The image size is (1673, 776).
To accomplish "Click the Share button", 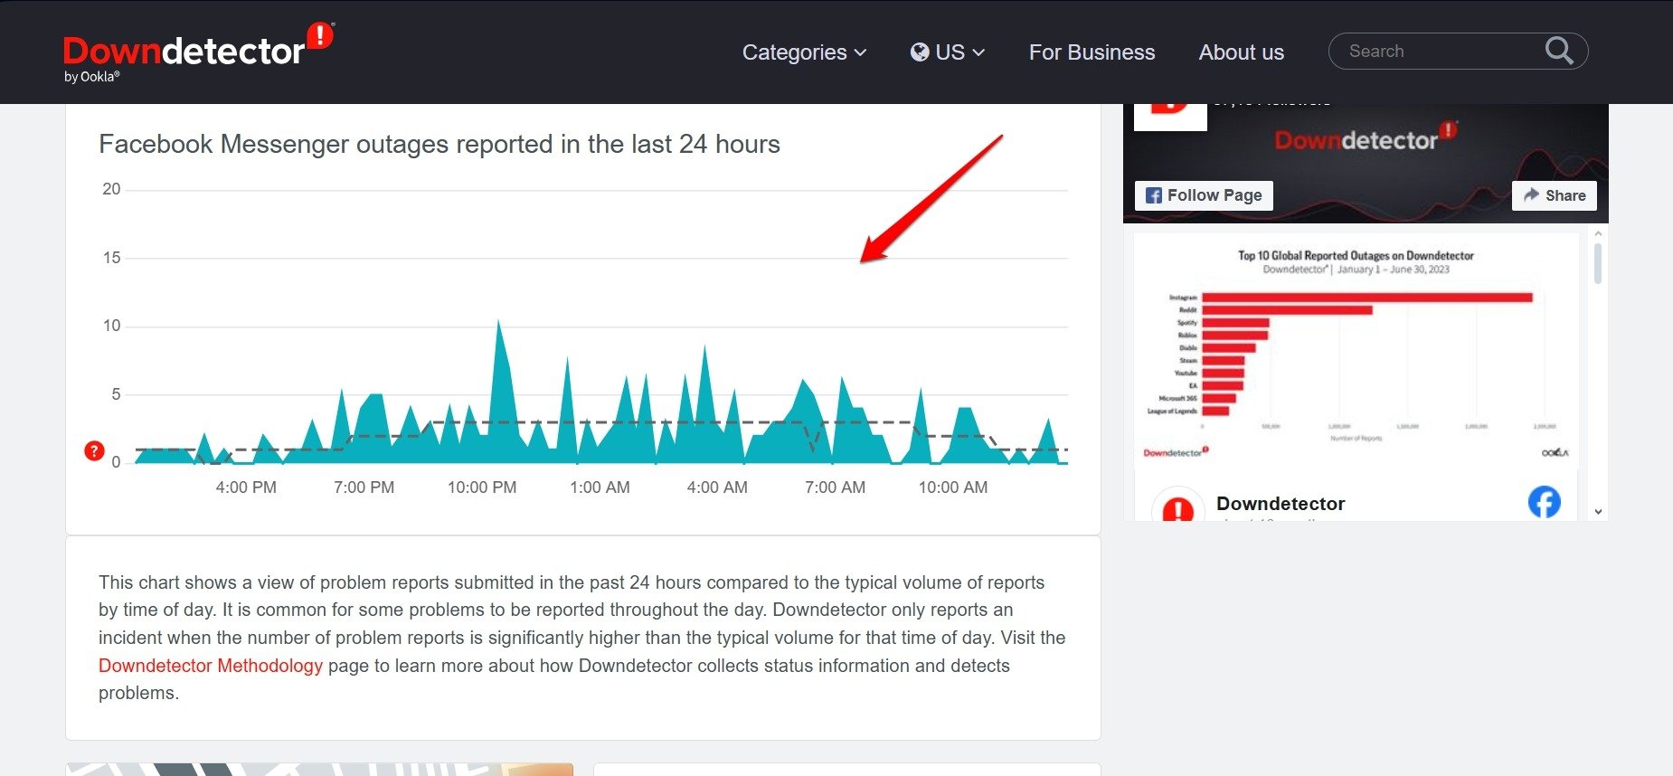I will 1554,195.
